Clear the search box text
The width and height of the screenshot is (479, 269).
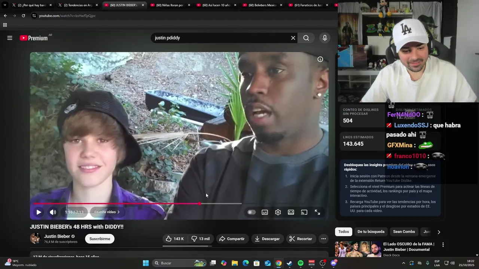click(293, 38)
